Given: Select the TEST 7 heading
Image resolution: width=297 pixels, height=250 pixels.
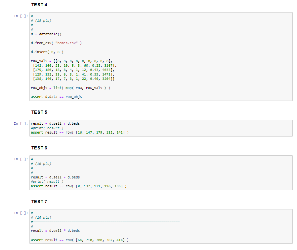Looking at the screenshot, I should [39, 202].
